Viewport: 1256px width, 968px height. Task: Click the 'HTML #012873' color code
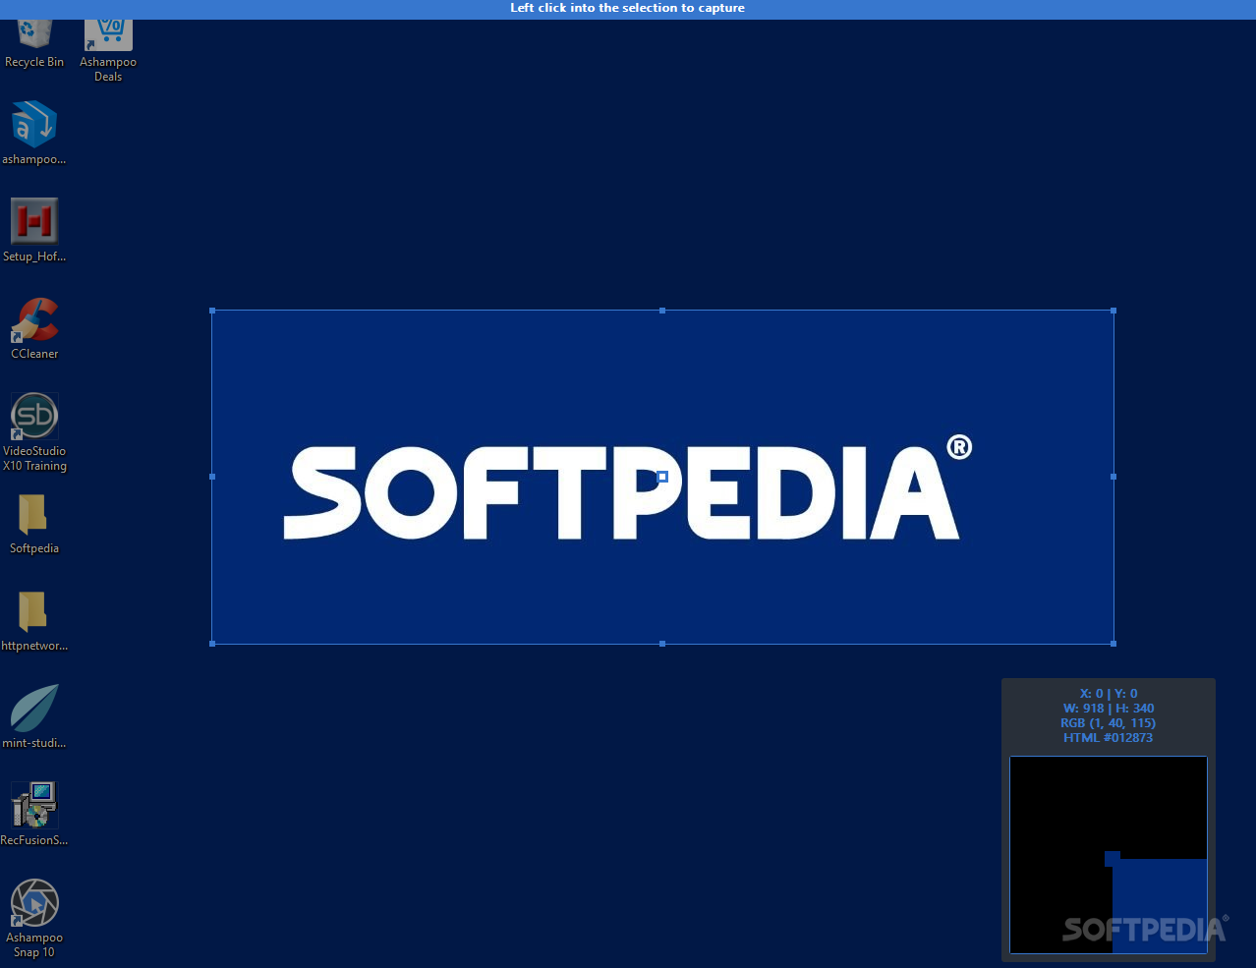click(1109, 738)
